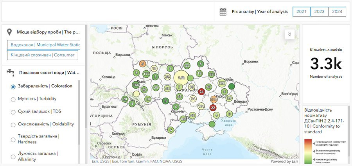Select the Coloration radio button
Screen dimensions: 352x166
[x=13, y=86]
